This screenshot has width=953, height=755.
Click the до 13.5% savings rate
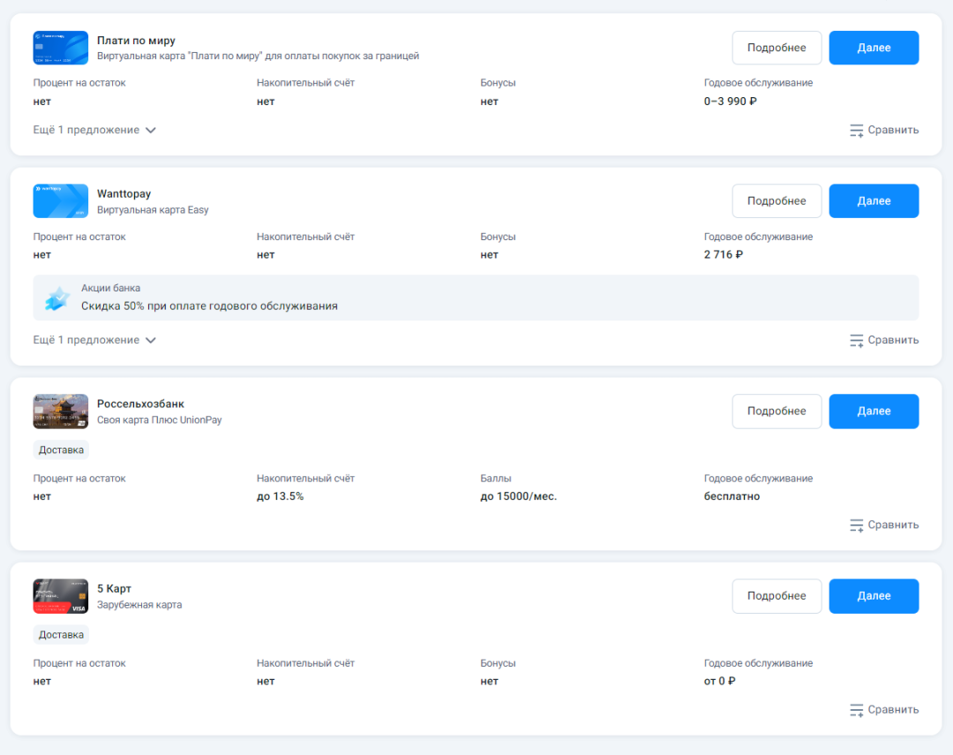[280, 496]
